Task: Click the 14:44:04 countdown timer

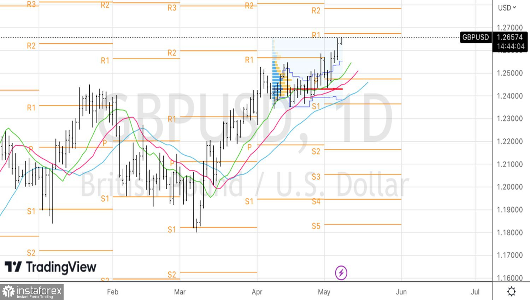Action: (x=511, y=46)
